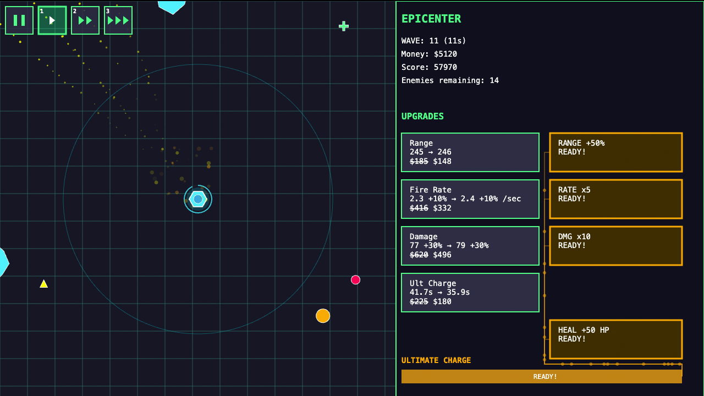Click the WAVE: 11 (11s) text
Image resolution: width=704 pixels, height=396 pixels.
click(x=434, y=41)
